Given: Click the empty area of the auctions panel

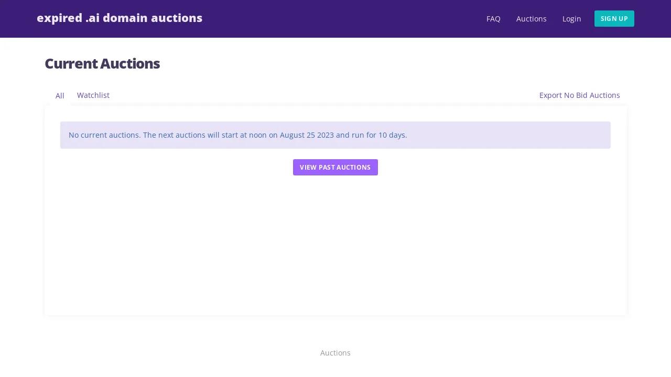Looking at the screenshot, I should click(x=335, y=246).
